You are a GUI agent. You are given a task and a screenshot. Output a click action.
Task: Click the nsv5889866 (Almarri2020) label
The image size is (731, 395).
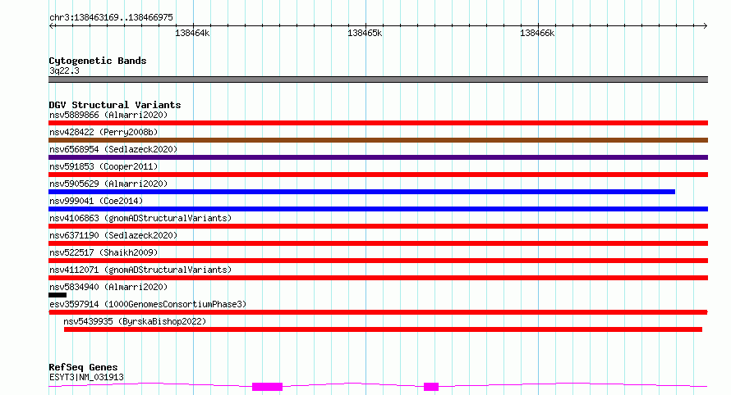coord(108,115)
